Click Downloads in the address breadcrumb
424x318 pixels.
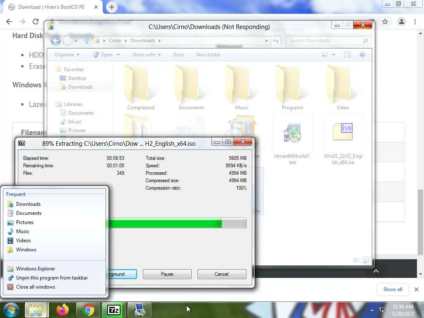[142, 41]
